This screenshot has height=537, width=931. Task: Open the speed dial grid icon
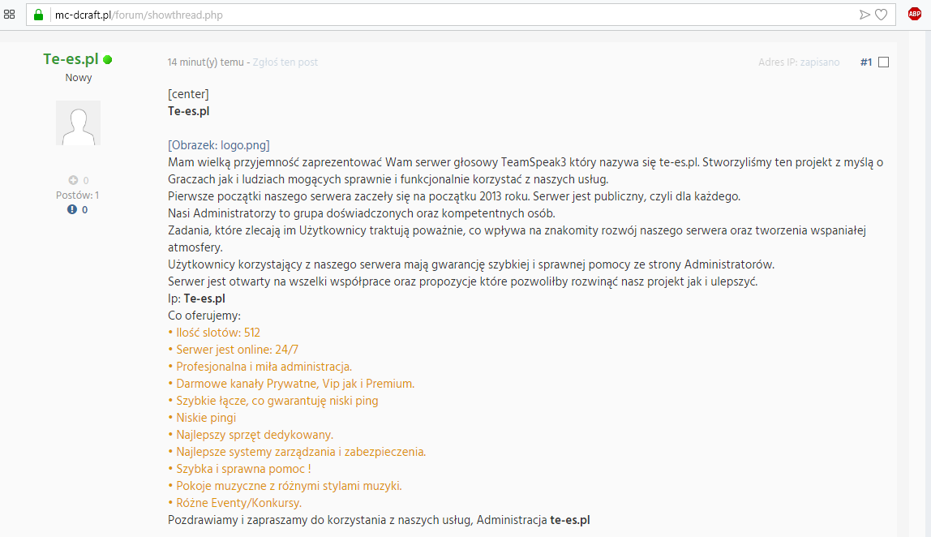[x=9, y=15]
